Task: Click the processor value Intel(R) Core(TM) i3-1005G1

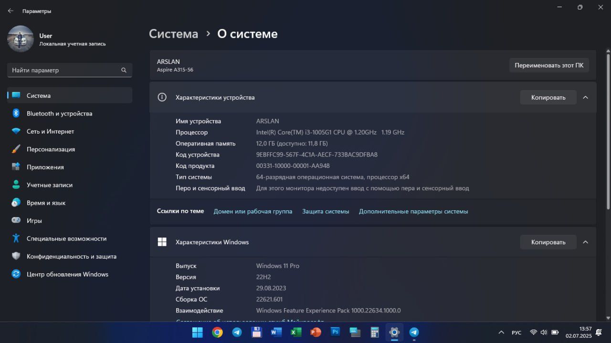Action: [330, 132]
